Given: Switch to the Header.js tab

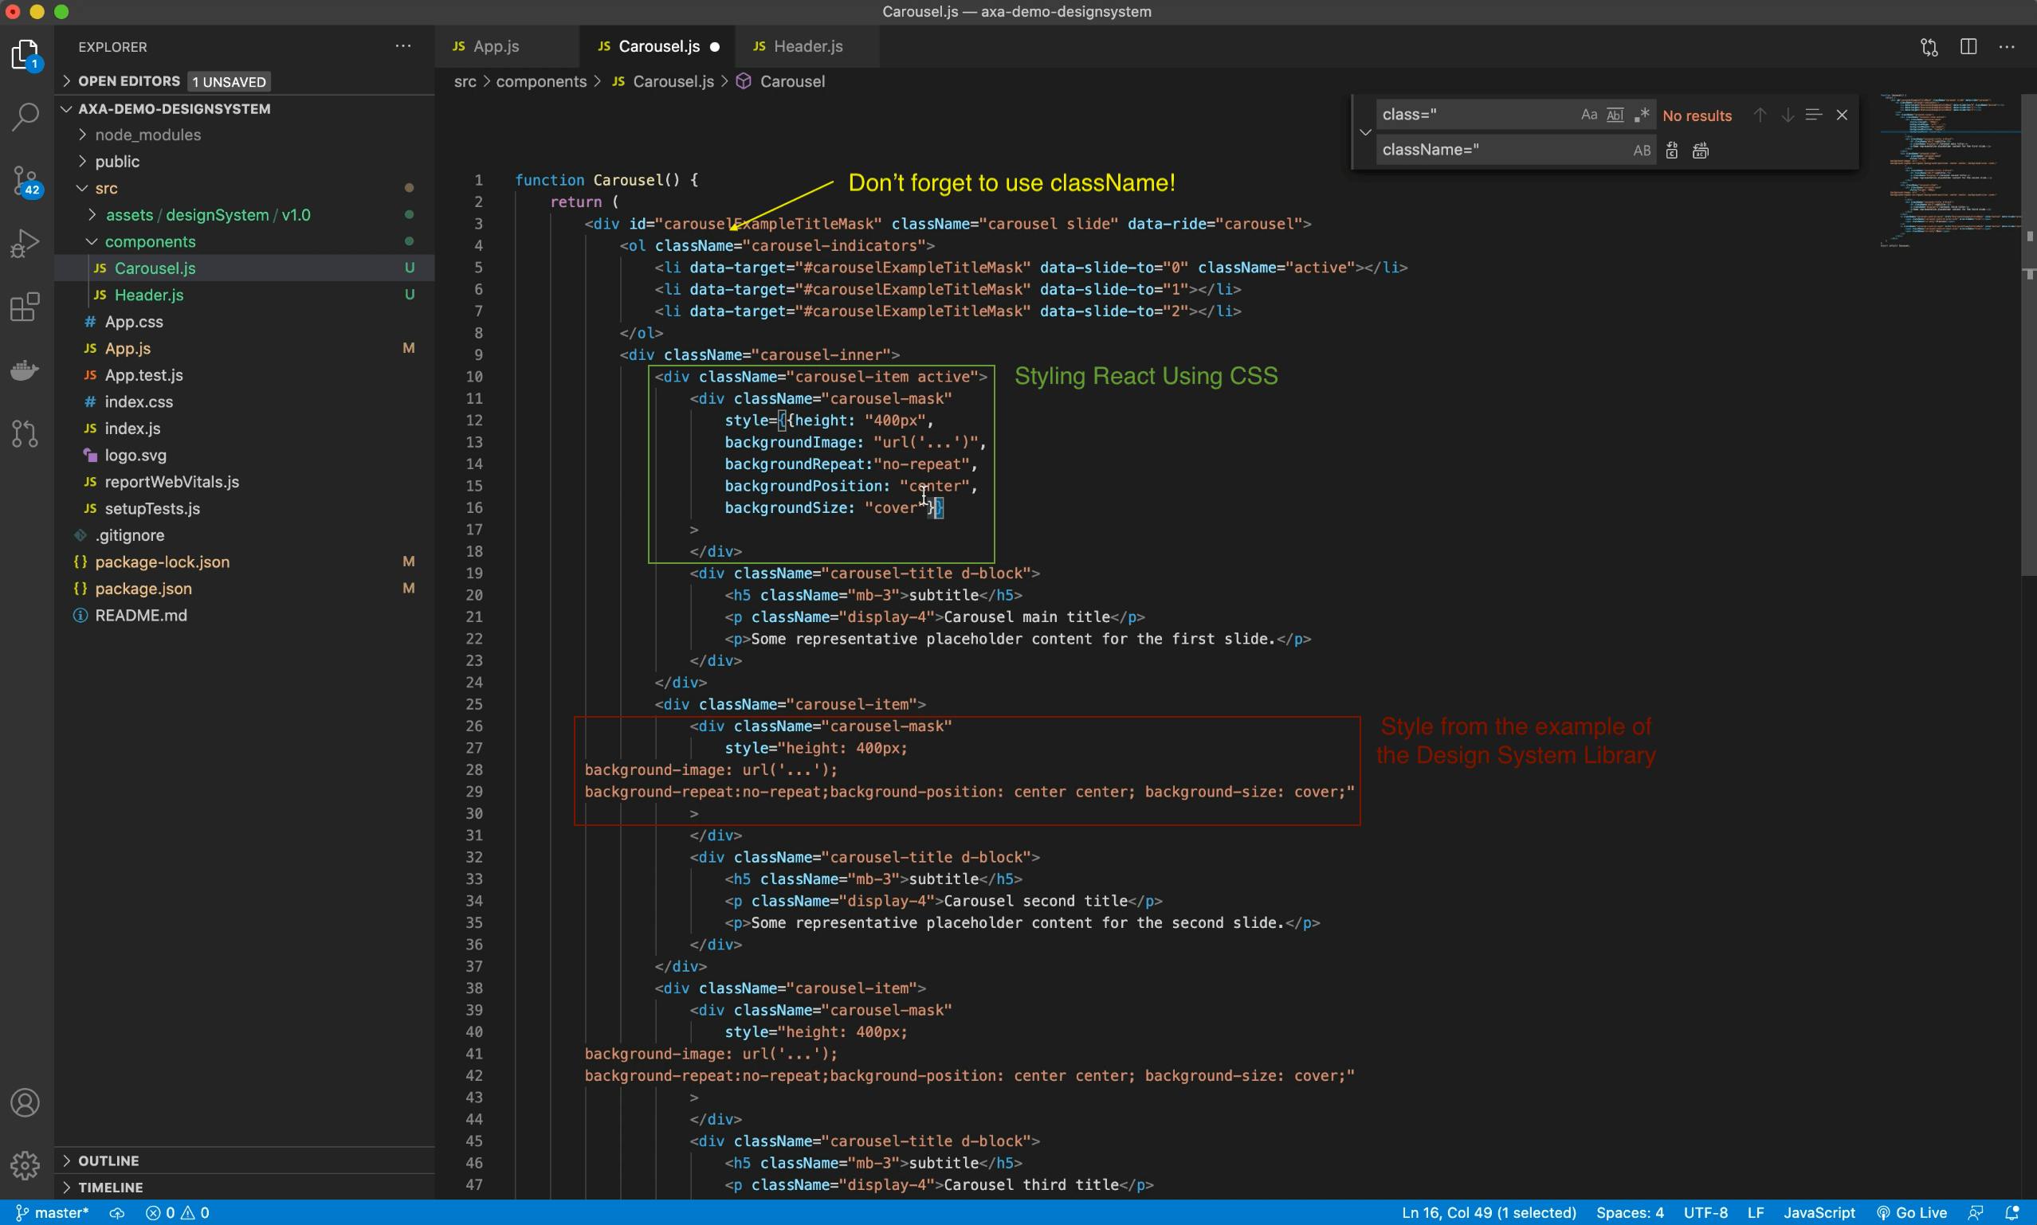Looking at the screenshot, I should 807,47.
